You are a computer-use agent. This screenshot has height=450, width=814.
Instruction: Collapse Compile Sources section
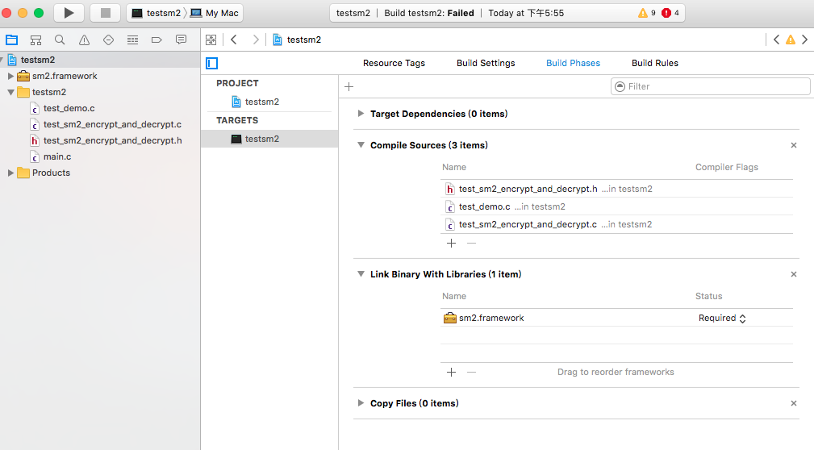(361, 145)
